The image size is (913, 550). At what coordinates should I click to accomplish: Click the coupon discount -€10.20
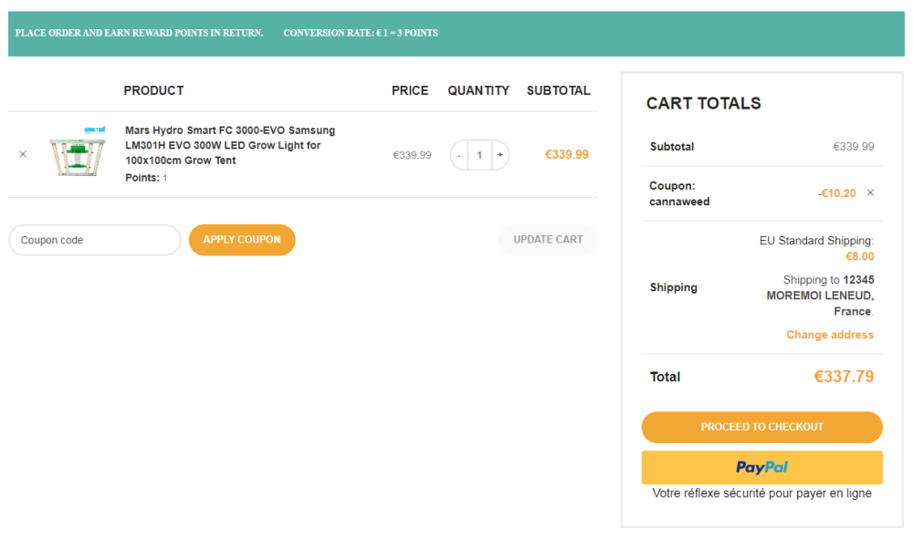pyautogui.click(x=836, y=193)
